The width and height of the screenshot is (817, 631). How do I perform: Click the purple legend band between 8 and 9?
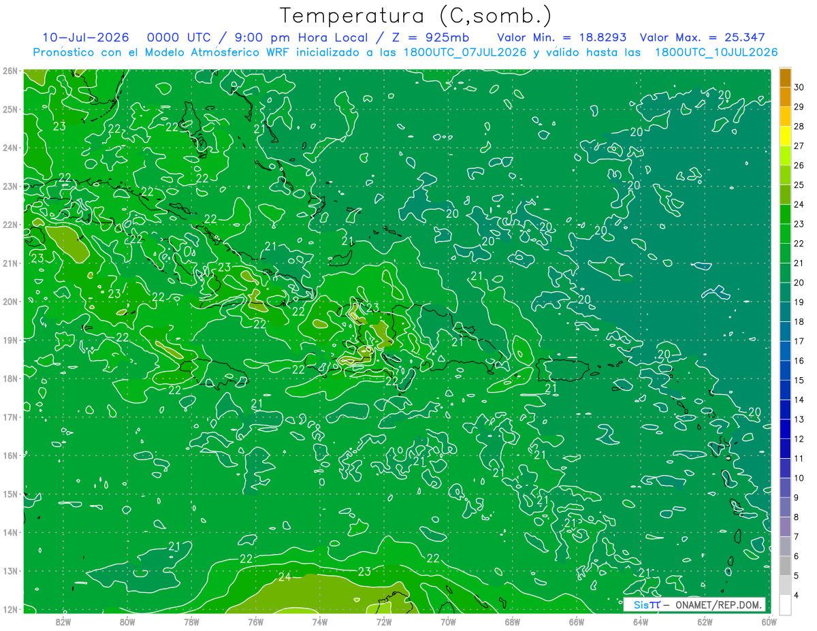[x=785, y=507]
